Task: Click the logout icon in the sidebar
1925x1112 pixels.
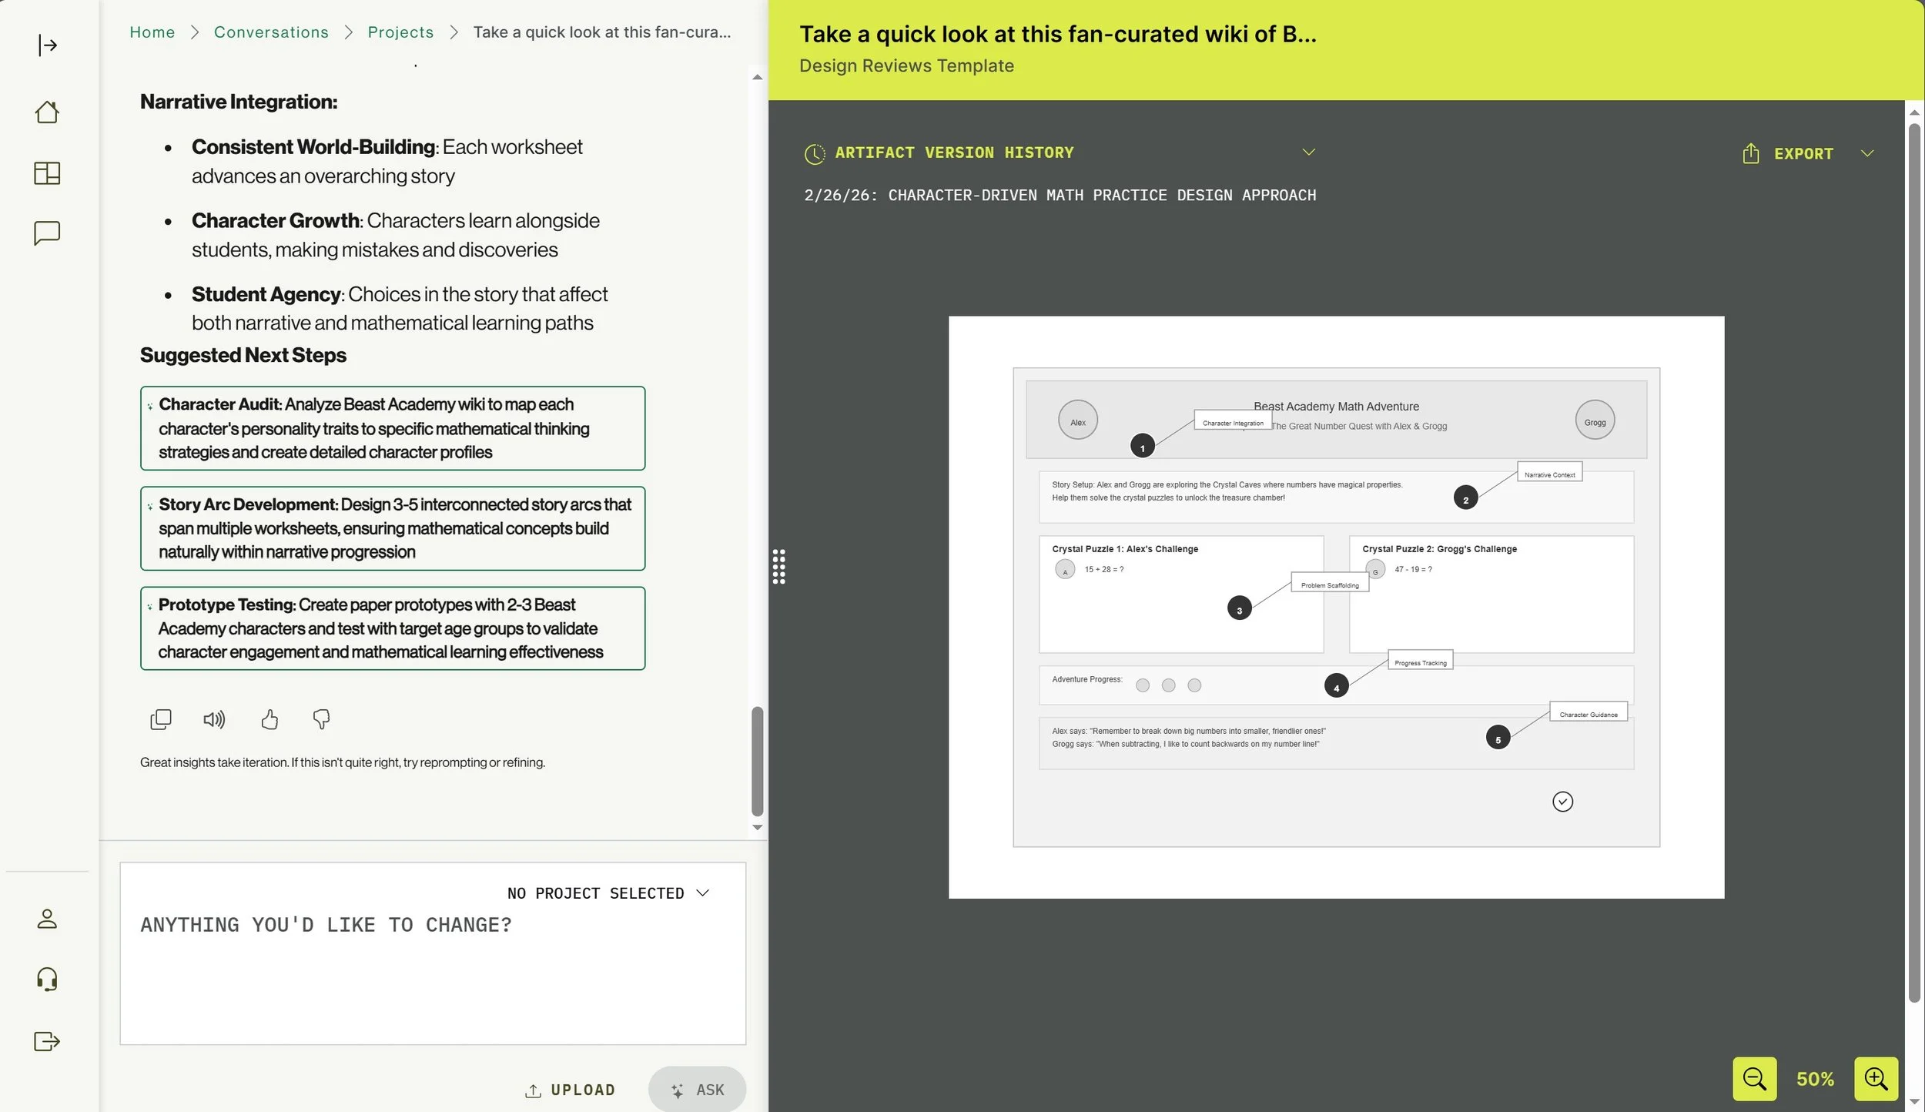Action: point(47,1041)
